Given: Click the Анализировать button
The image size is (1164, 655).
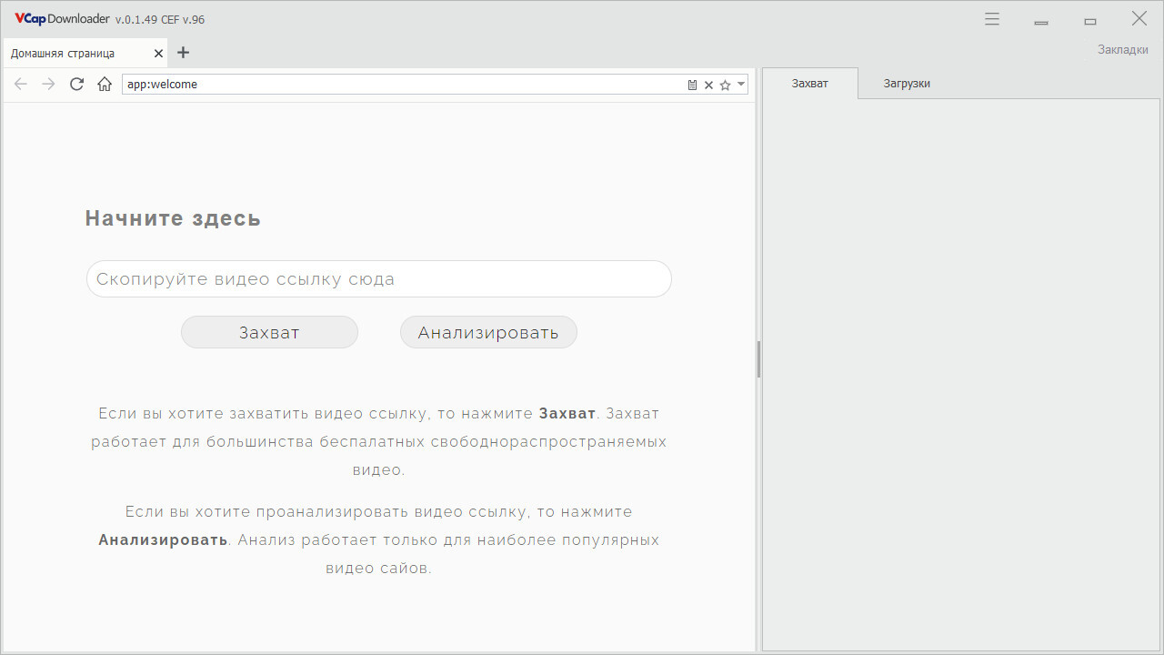Looking at the screenshot, I should [488, 332].
